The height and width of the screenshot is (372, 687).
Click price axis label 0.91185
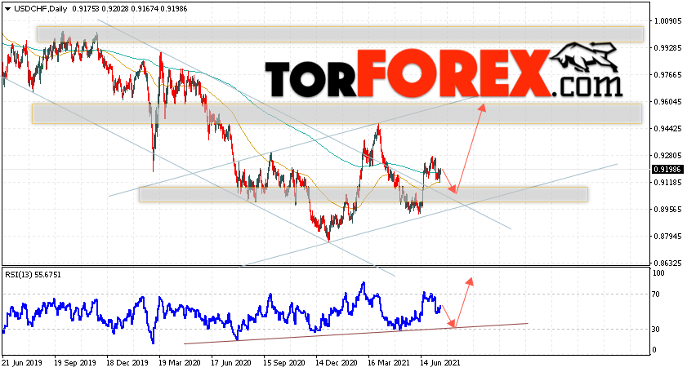[x=667, y=182]
